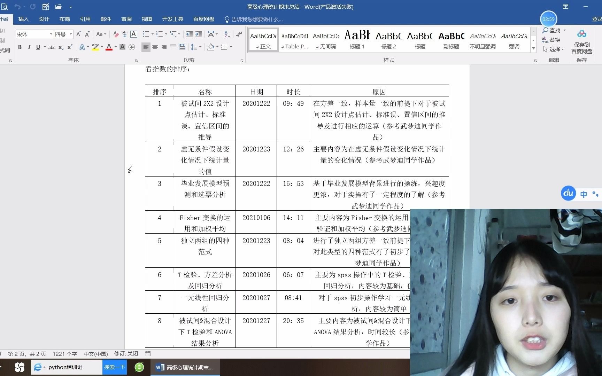Screen dimensions: 602x376
Task: Expand the line spacing dropdown
Action: [x=200, y=47]
